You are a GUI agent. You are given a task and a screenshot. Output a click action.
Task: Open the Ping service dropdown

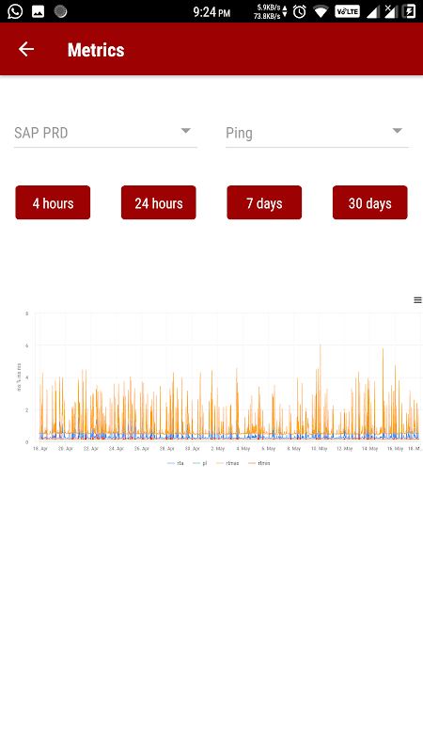click(x=317, y=133)
